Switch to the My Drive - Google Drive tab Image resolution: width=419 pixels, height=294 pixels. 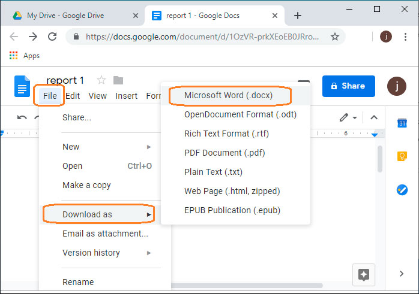(72, 16)
